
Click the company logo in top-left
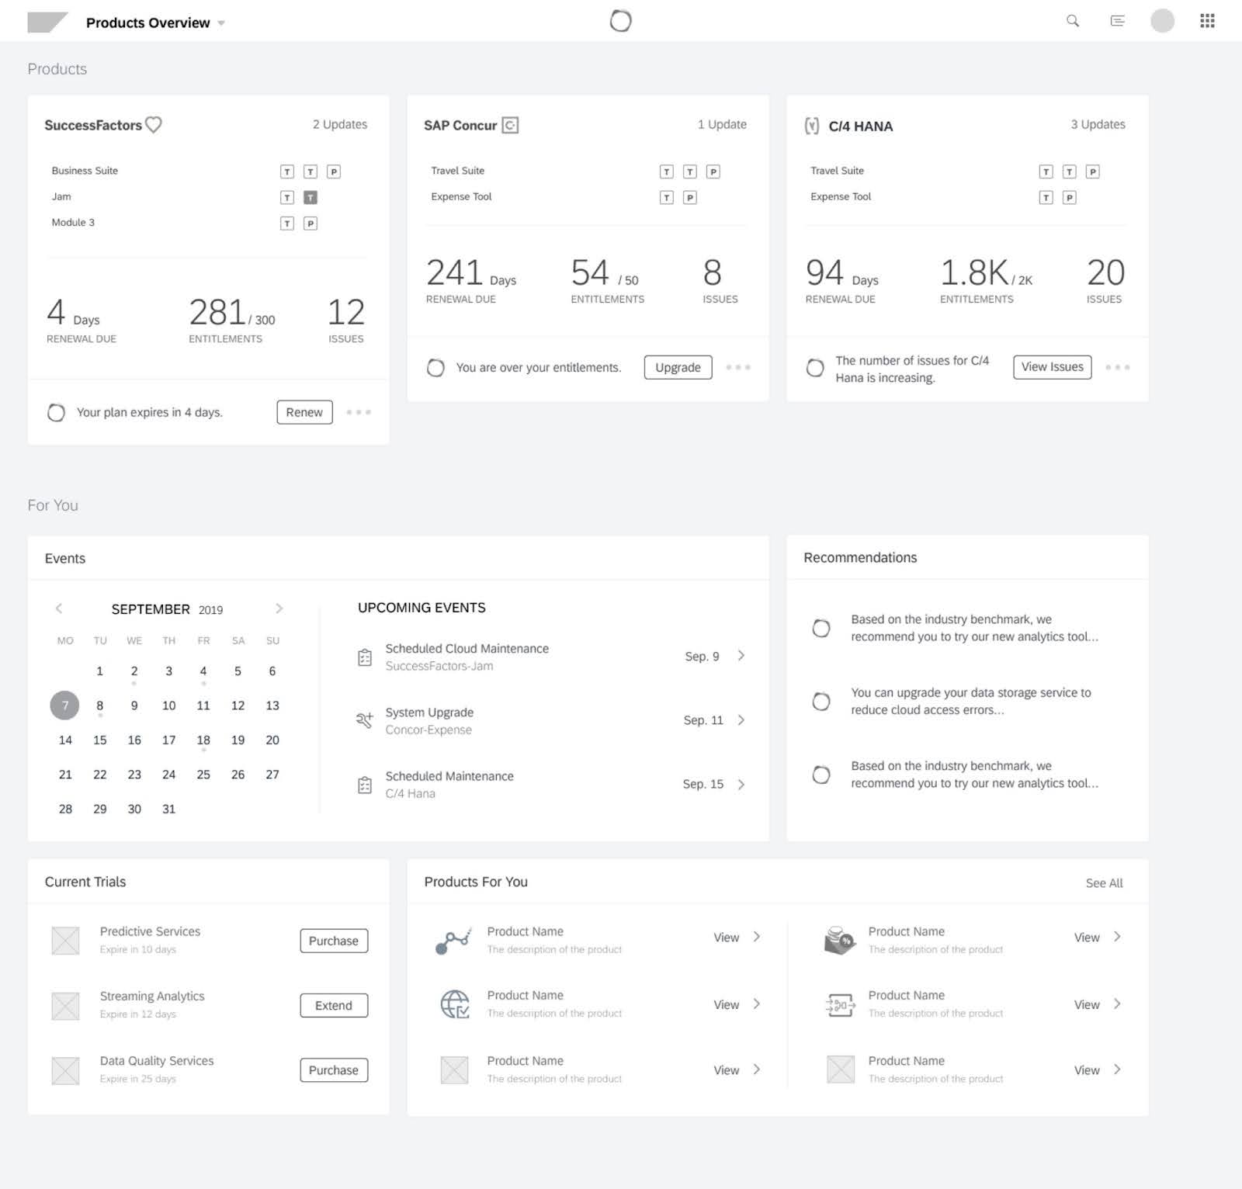[47, 22]
